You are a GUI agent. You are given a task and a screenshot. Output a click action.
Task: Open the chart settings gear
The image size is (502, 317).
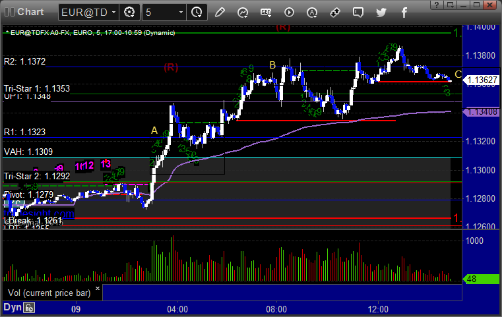129,13
